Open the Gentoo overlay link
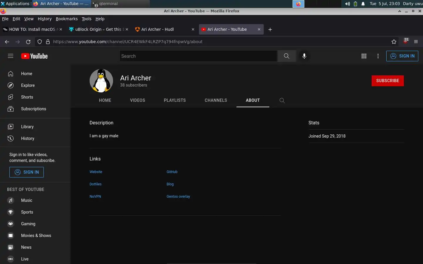This screenshot has height=264, width=423. pyautogui.click(x=178, y=197)
